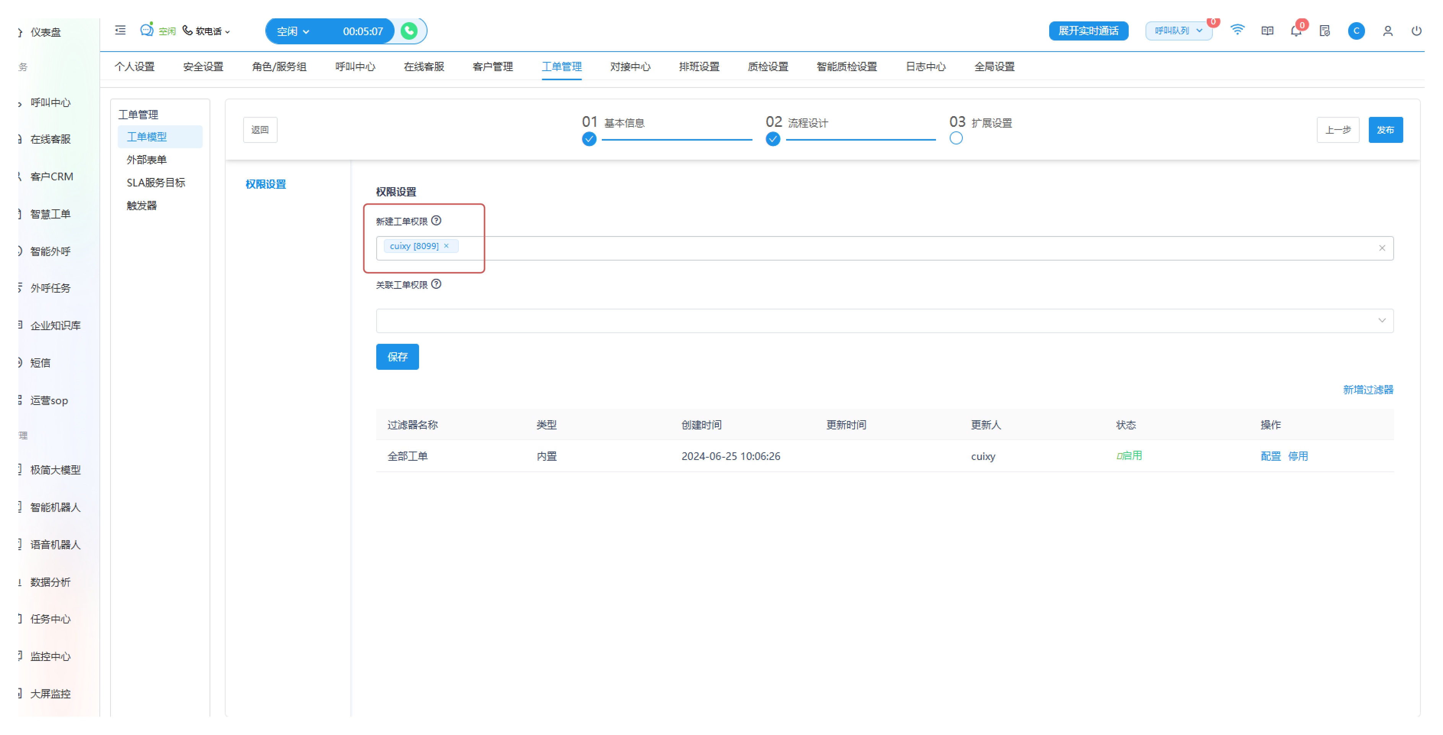Open the user profile icon

[x=1388, y=31]
